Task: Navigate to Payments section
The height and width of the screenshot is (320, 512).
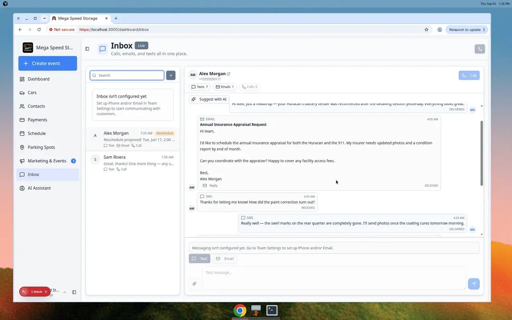Action: click(x=48, y=120)
